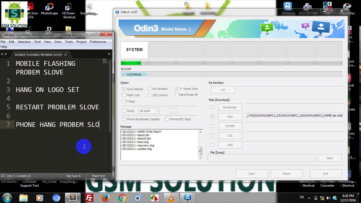
Task: Tick the checkbox beside the CSC button
Action: click(213, 135)
